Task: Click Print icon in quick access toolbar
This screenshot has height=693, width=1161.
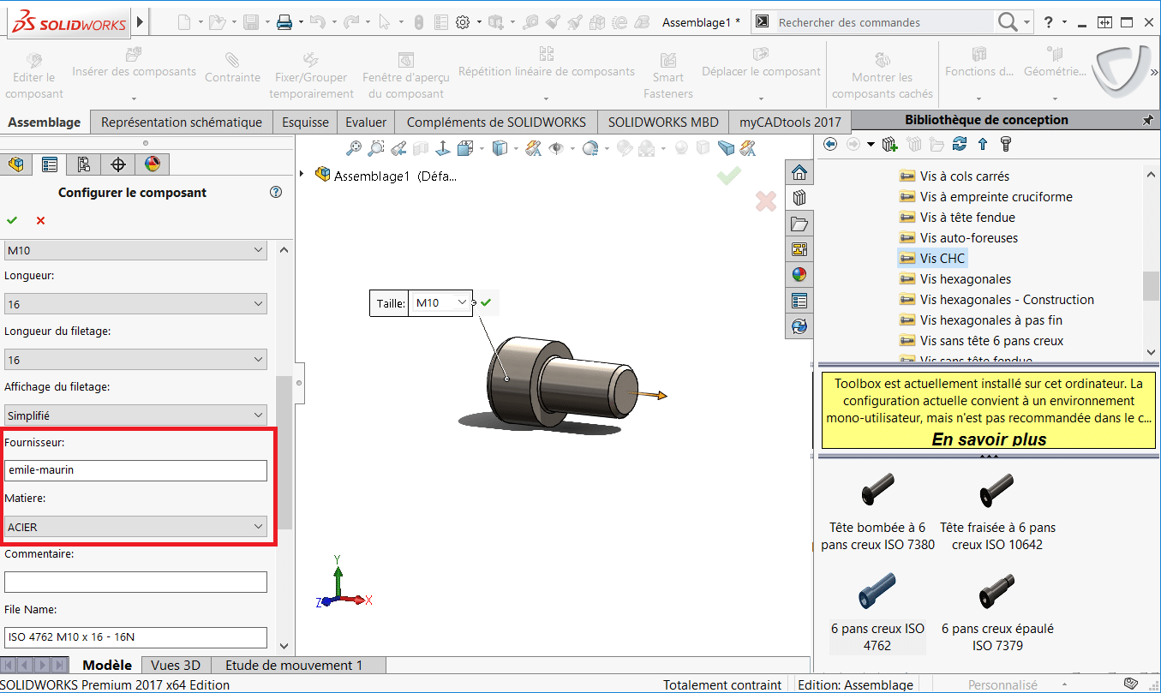Action: (x=284, y=23)
